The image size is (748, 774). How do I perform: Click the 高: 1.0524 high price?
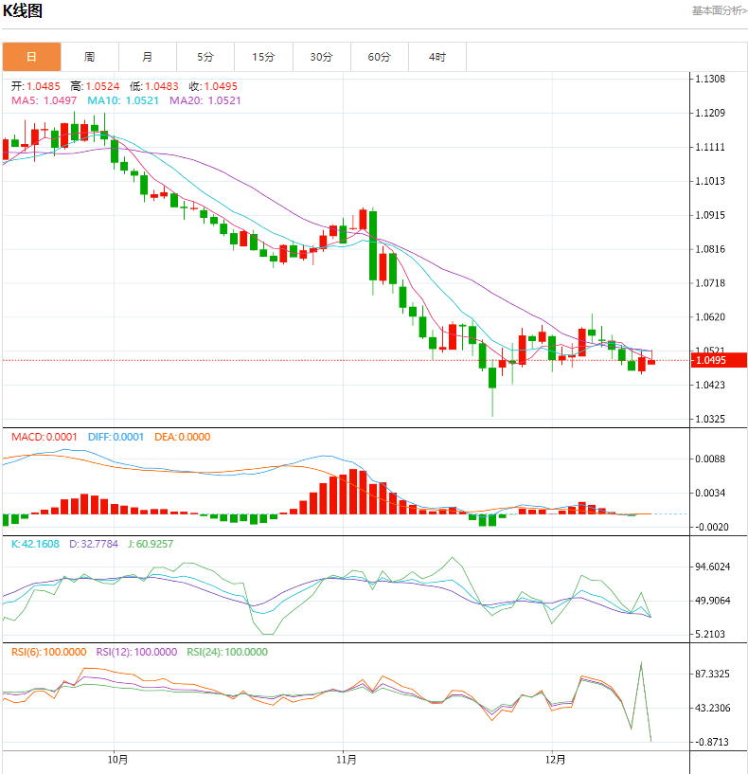[95, 86]
